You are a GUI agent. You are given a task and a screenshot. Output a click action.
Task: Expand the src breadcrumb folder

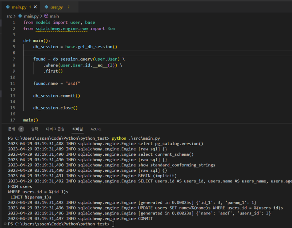tap(9, 16)
